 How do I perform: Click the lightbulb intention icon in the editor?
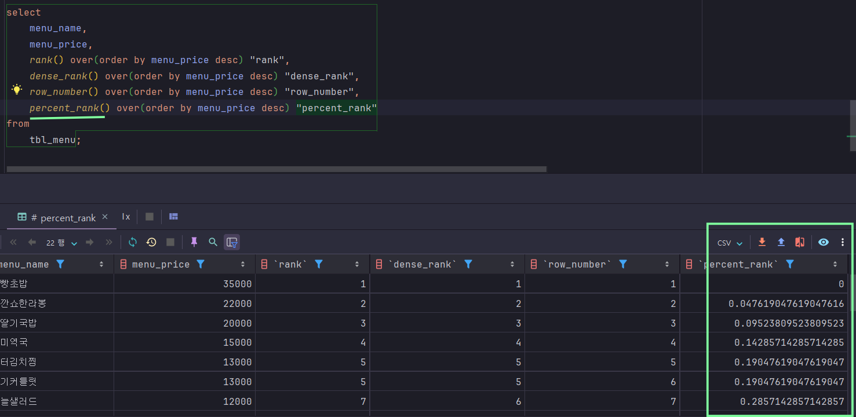coord(17,90)
